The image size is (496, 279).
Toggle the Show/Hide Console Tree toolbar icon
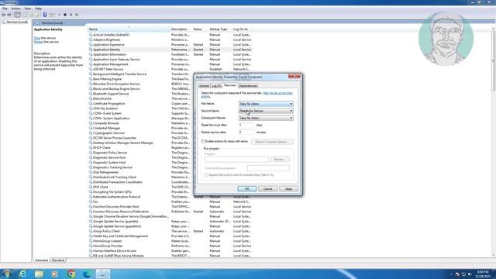tap(17, 15)
